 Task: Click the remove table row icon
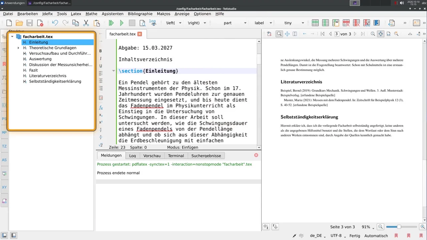point(346,23)
